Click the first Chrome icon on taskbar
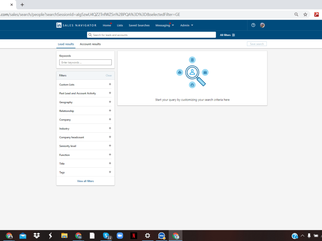Image resolution: width=322 pixels, height=241 pixels. coord(9,236)
